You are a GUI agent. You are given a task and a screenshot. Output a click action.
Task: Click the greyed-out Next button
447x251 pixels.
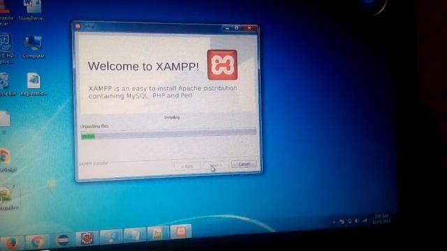216,165
